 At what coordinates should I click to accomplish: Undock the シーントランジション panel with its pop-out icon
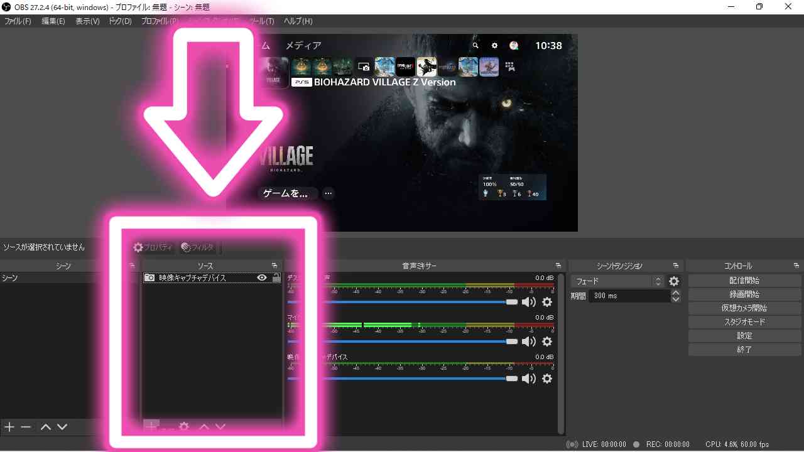point(676,266)
